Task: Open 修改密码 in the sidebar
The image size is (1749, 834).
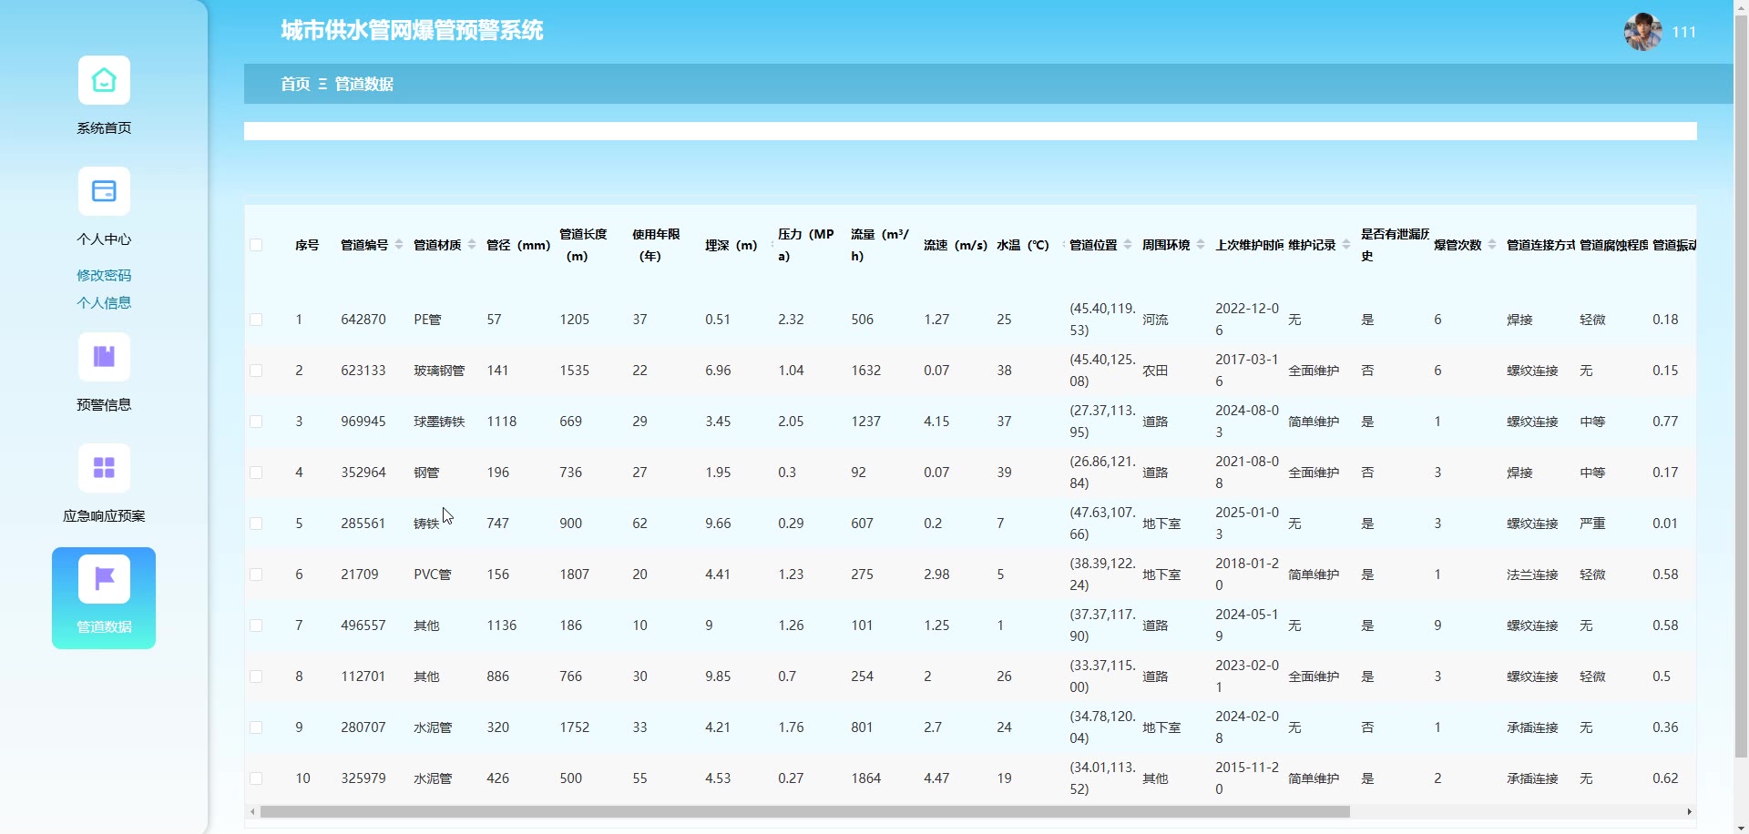Action: [x=104, y=275]
